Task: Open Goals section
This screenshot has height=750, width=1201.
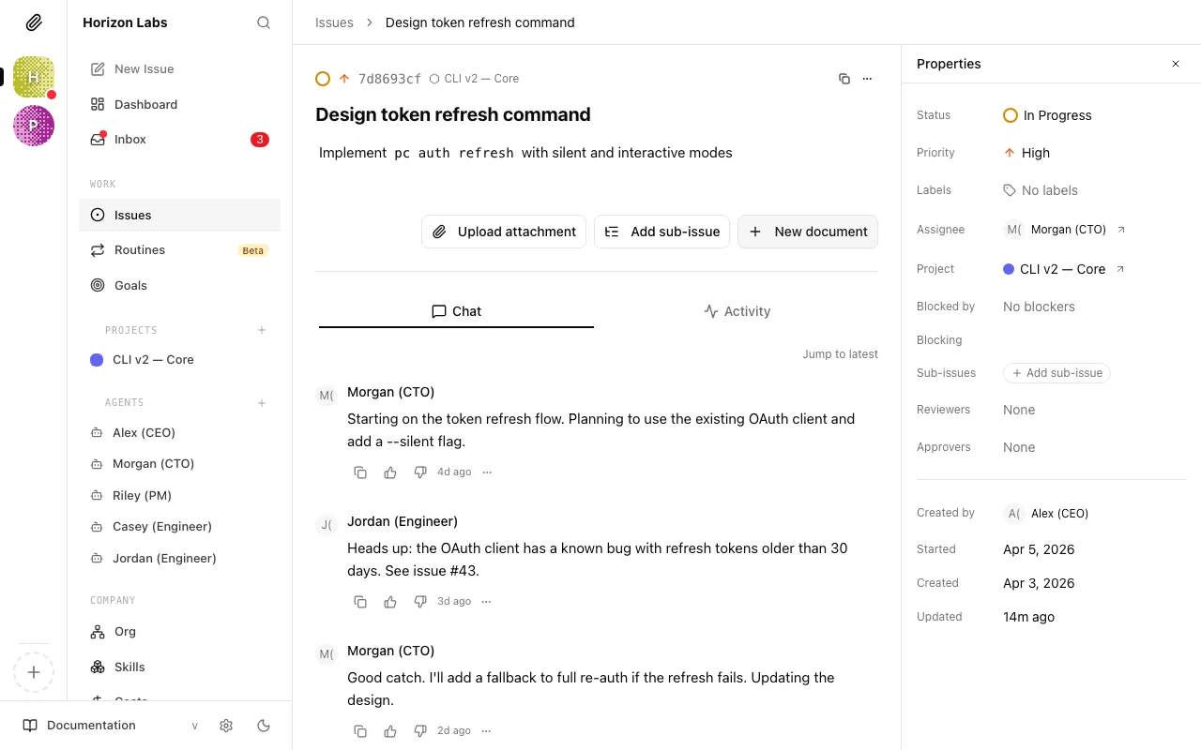Action: click(x=179, y=285)
